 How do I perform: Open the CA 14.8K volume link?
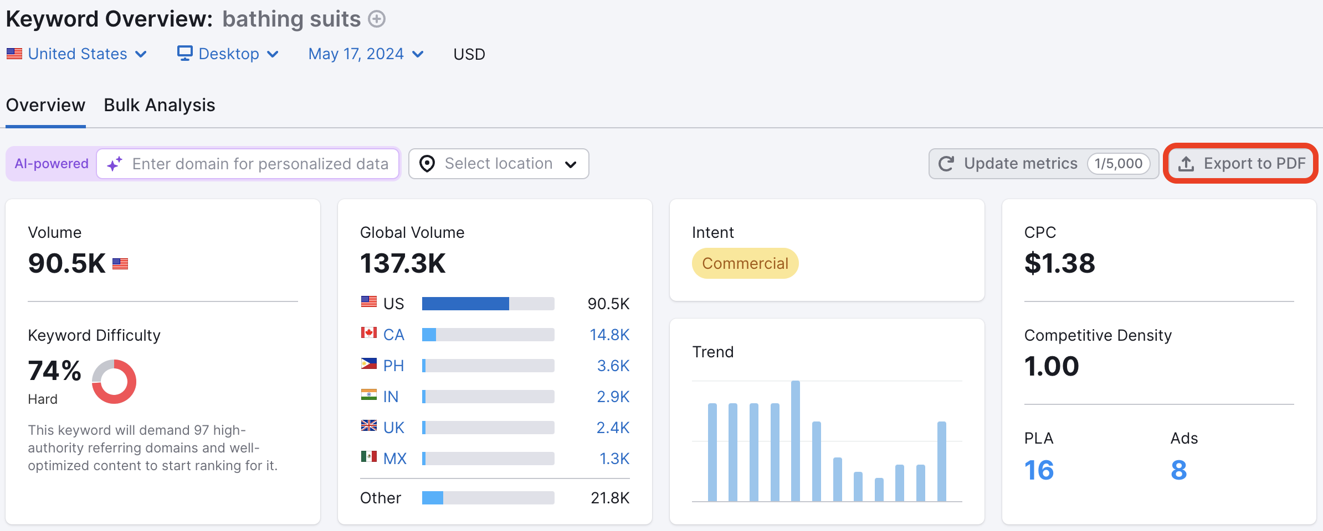point(609,335)
